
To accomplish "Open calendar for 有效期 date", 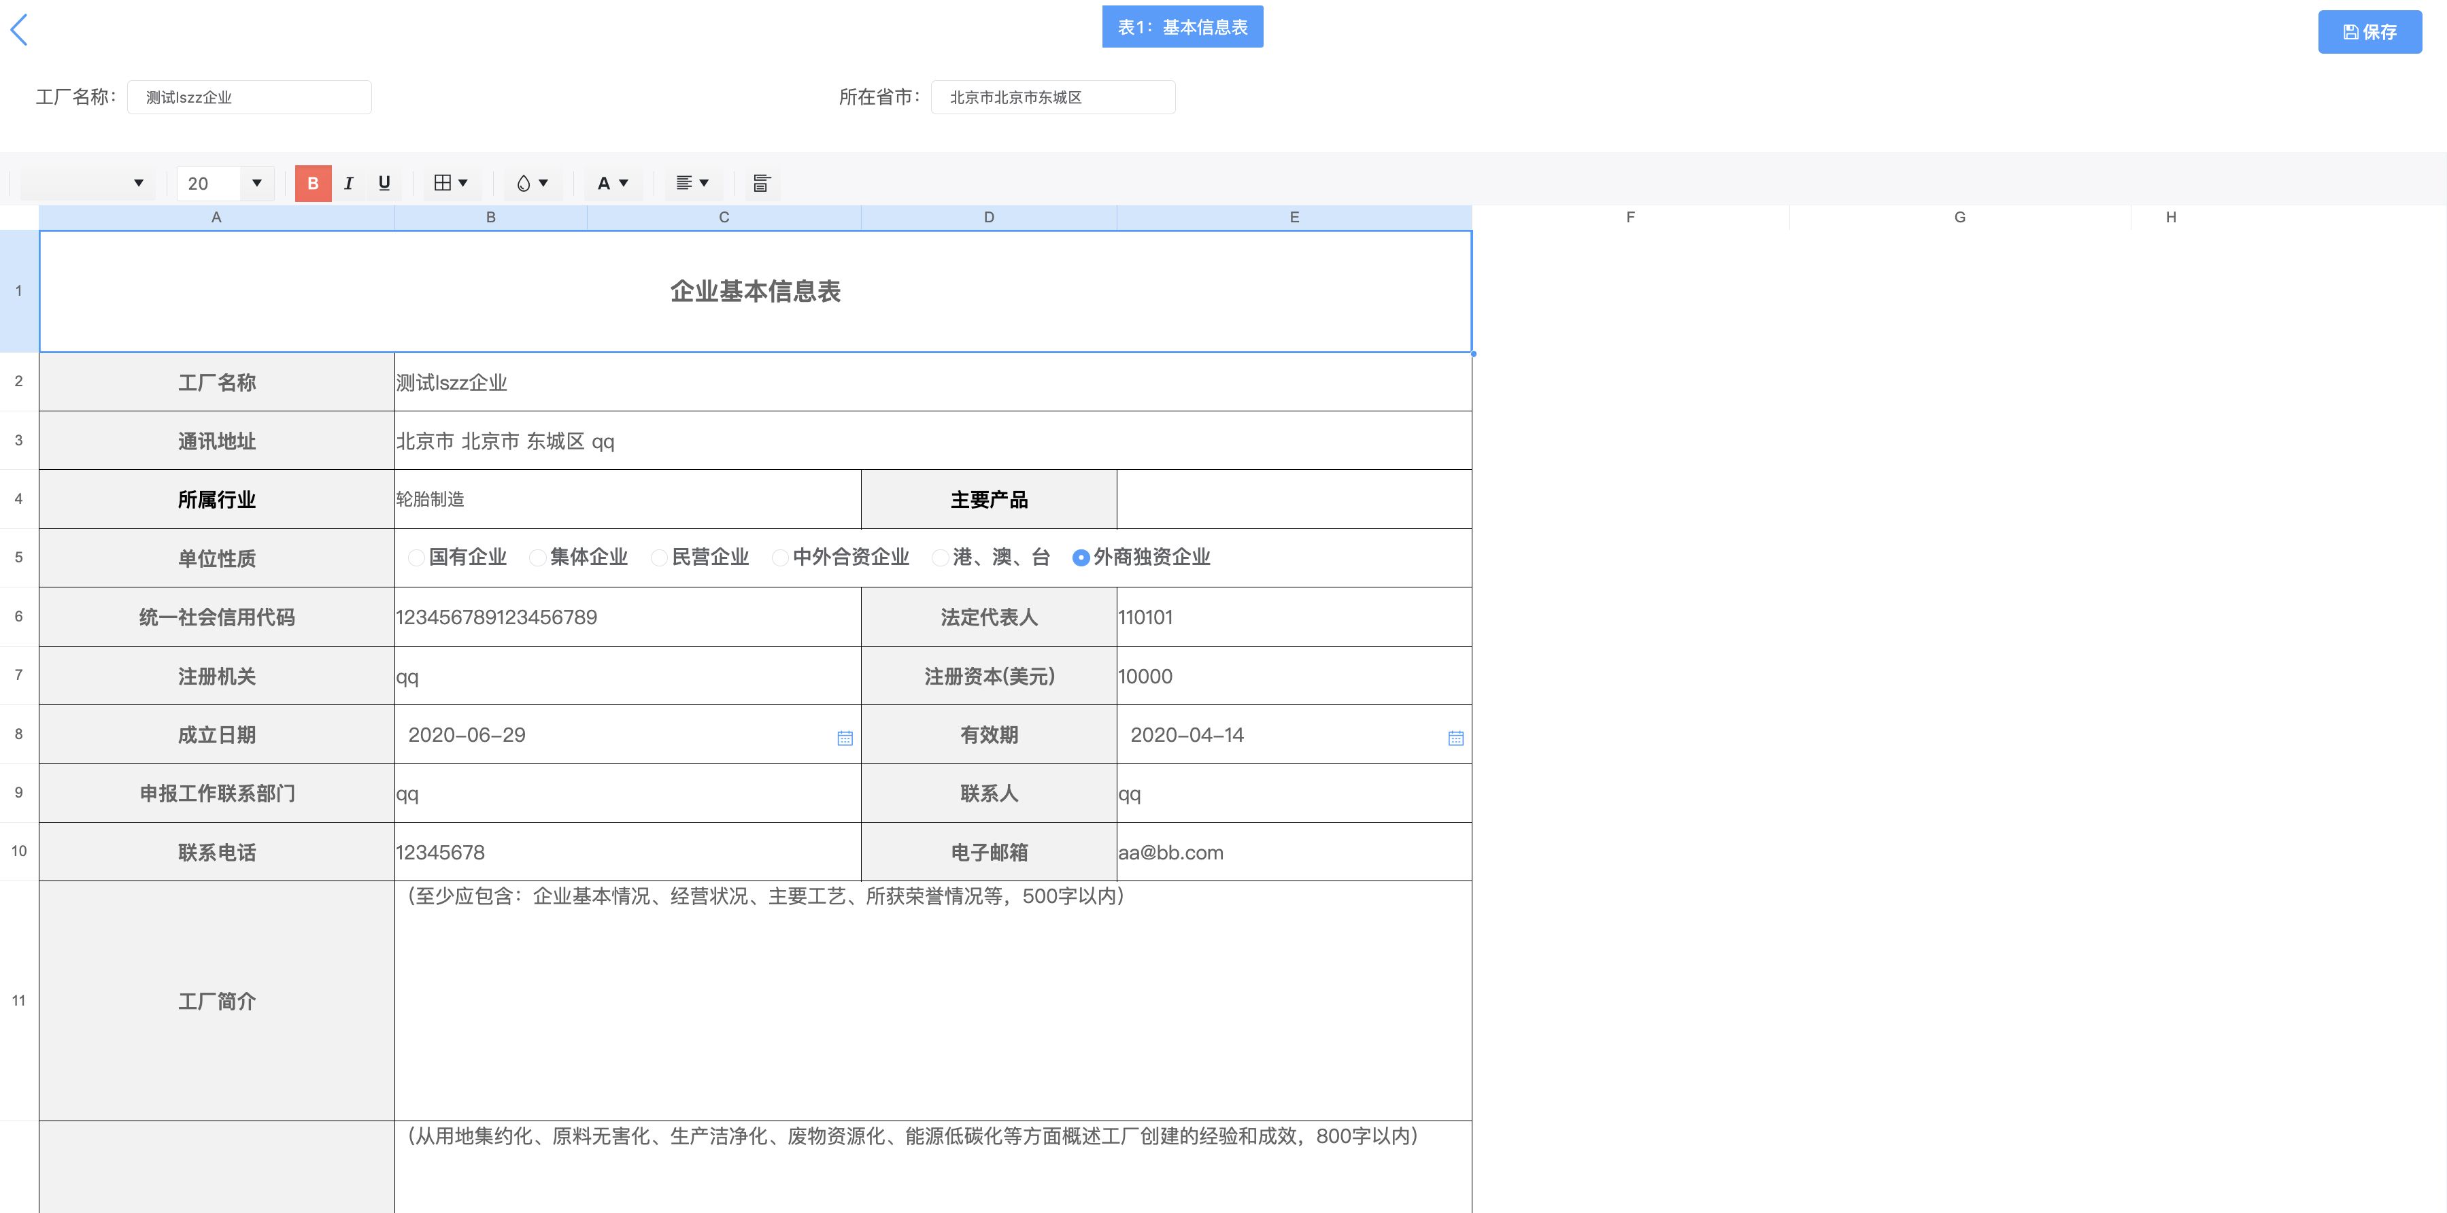I will [1455, 738].
